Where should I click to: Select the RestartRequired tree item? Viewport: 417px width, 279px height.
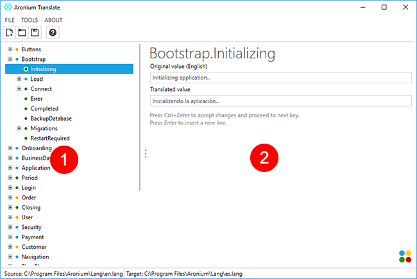(50, 138)
